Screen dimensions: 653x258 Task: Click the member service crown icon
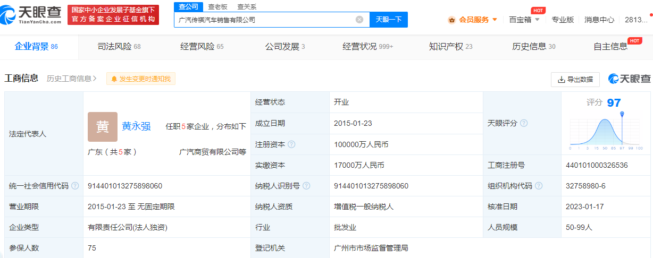point(452,20)
